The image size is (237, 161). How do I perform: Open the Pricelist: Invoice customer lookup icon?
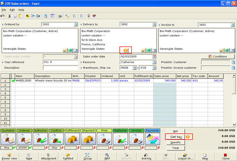click(233, 68)
